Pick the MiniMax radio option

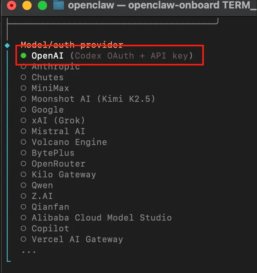24,88
